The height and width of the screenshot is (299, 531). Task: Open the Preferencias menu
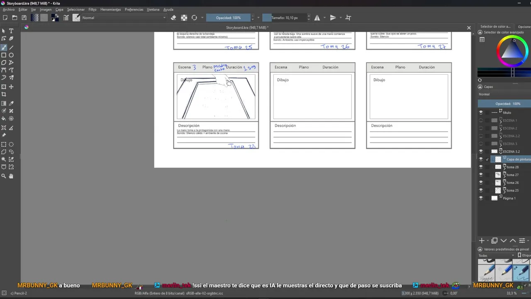(134, 10)
